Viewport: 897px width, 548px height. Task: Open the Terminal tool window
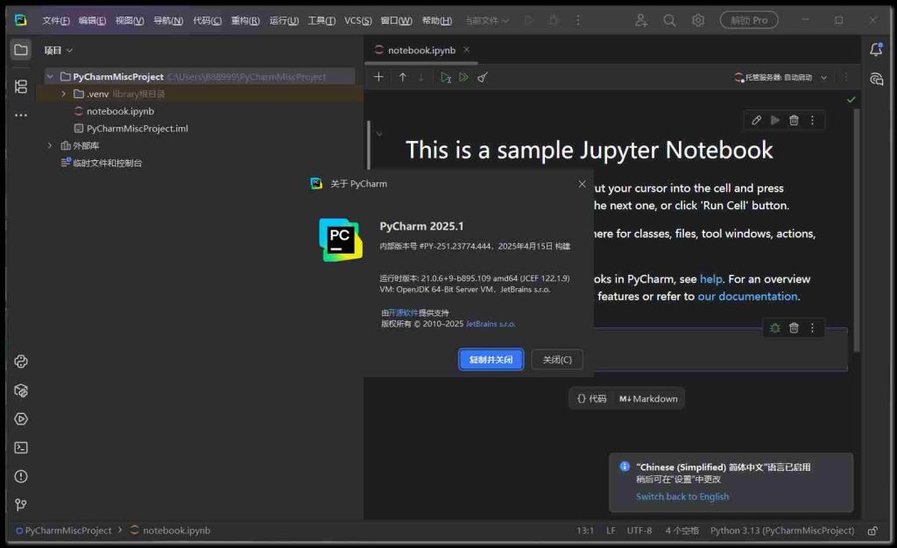pos(21,447)
